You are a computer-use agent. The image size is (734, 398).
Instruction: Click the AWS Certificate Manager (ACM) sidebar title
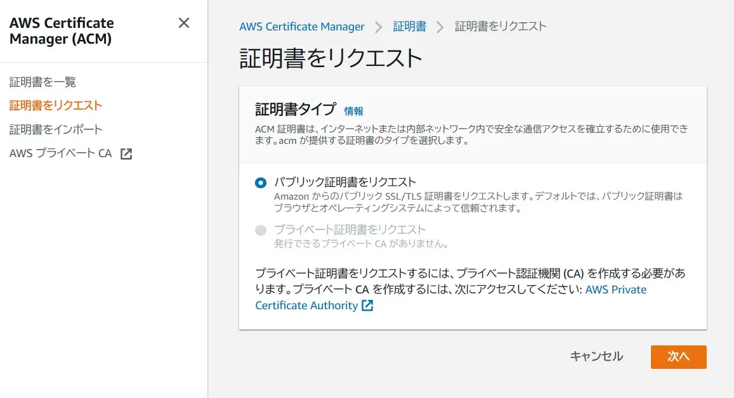click(x=62, y=31)
